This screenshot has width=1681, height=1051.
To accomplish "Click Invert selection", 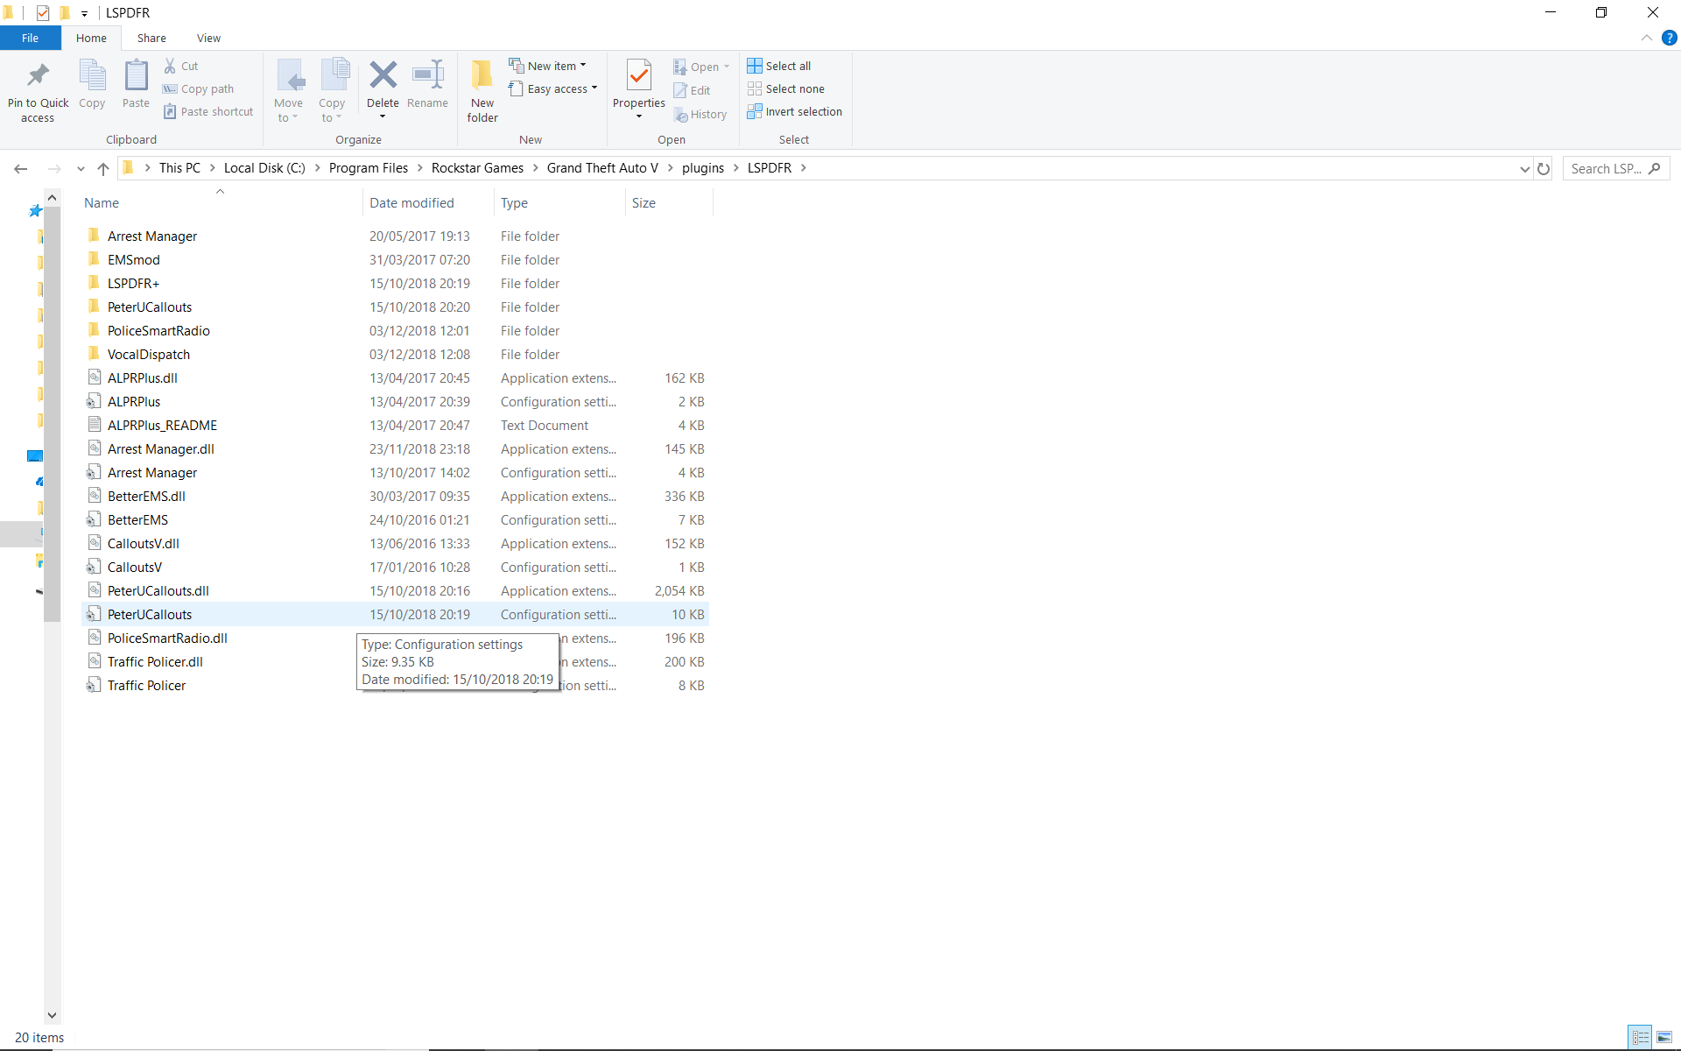I will (x=794, y=112).
